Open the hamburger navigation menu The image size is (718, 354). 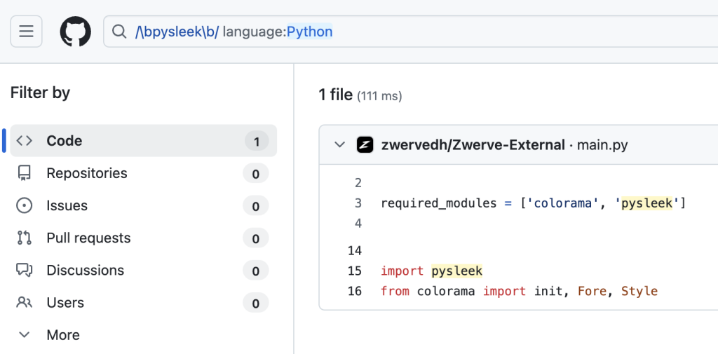coord(26,32)
